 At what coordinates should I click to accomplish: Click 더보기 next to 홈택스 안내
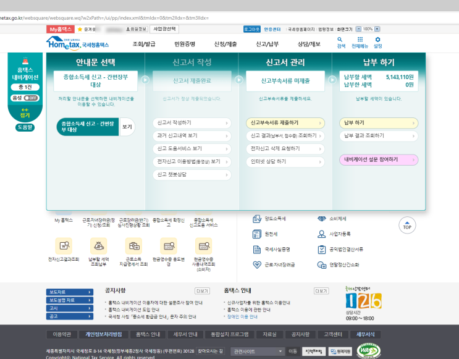click(x=321, y=291)
